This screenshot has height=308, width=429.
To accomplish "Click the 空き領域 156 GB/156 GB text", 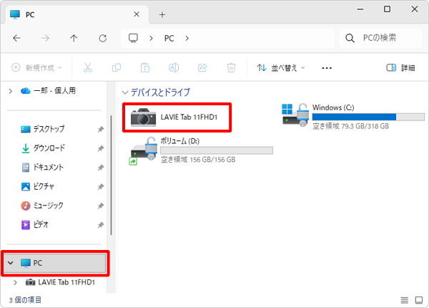I will point(198,160).
